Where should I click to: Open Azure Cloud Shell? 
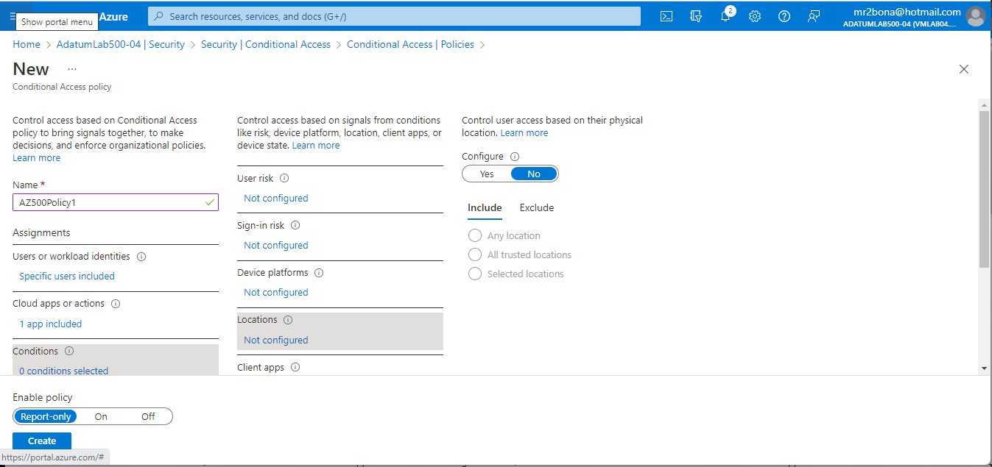click(x=666, y=15)
